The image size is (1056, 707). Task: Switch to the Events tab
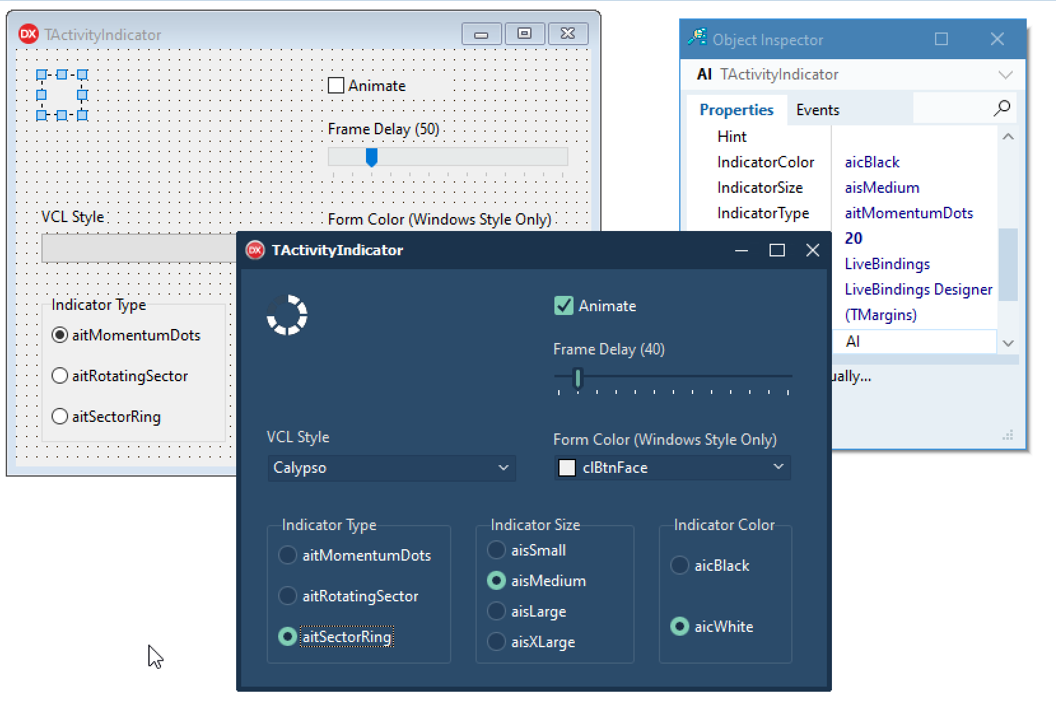pos(818,110)
